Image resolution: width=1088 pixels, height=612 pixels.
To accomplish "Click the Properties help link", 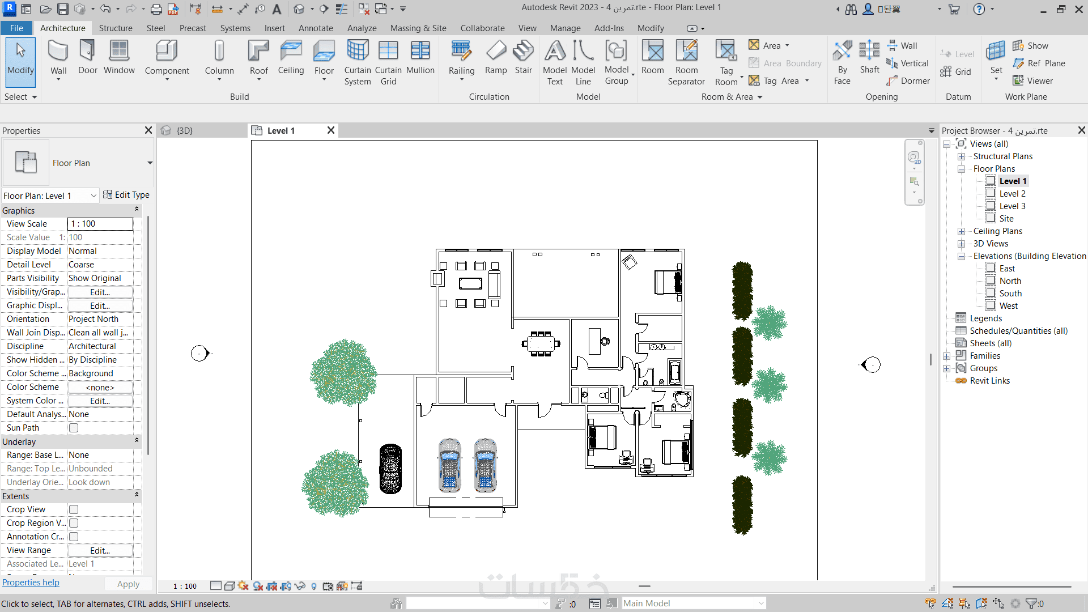I will pos(31,583).
